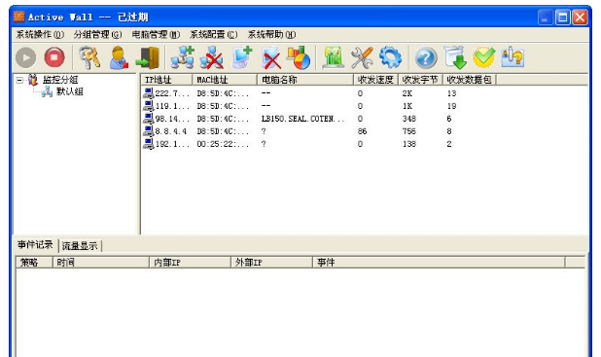The height and width of the screenshot is (357, 601).
Task: Switch to the 流量显示 tab
Action: point(80,246)
